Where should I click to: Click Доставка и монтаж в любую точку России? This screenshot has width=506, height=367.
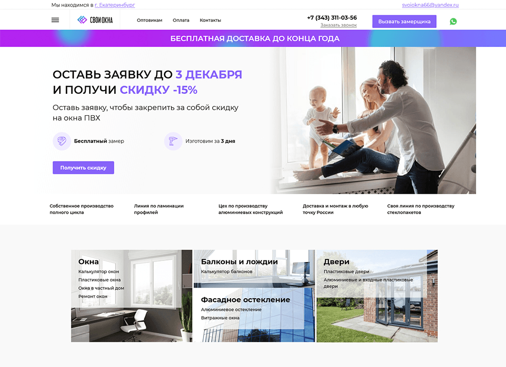point(335,209)
